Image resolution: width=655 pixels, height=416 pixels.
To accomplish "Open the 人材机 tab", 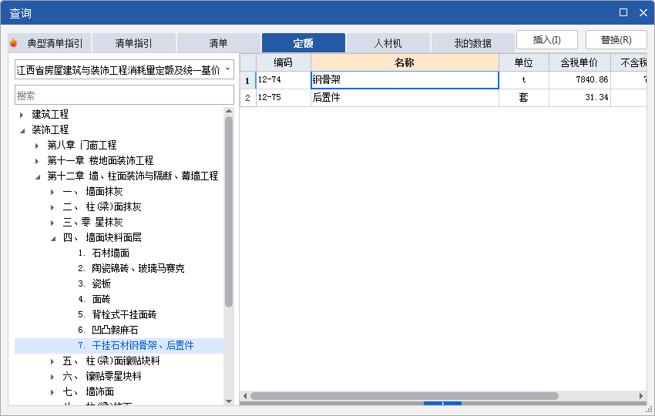I will point(388,43).
